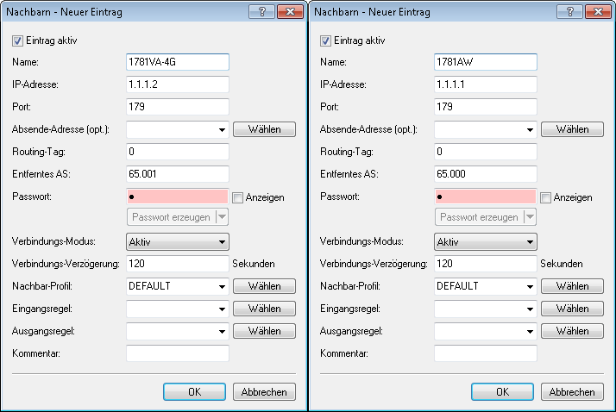Click the Name field containing 1781VA-4G
This screenshot has height=412, width=616.
[177, 62]
